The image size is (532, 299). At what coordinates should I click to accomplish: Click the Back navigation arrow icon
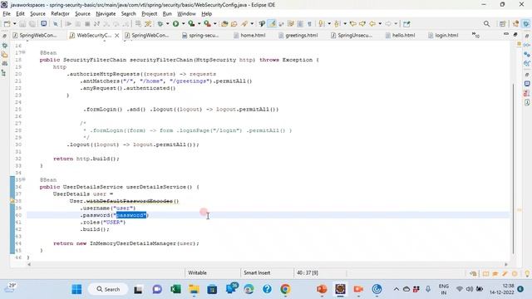(x=372, y=24)
